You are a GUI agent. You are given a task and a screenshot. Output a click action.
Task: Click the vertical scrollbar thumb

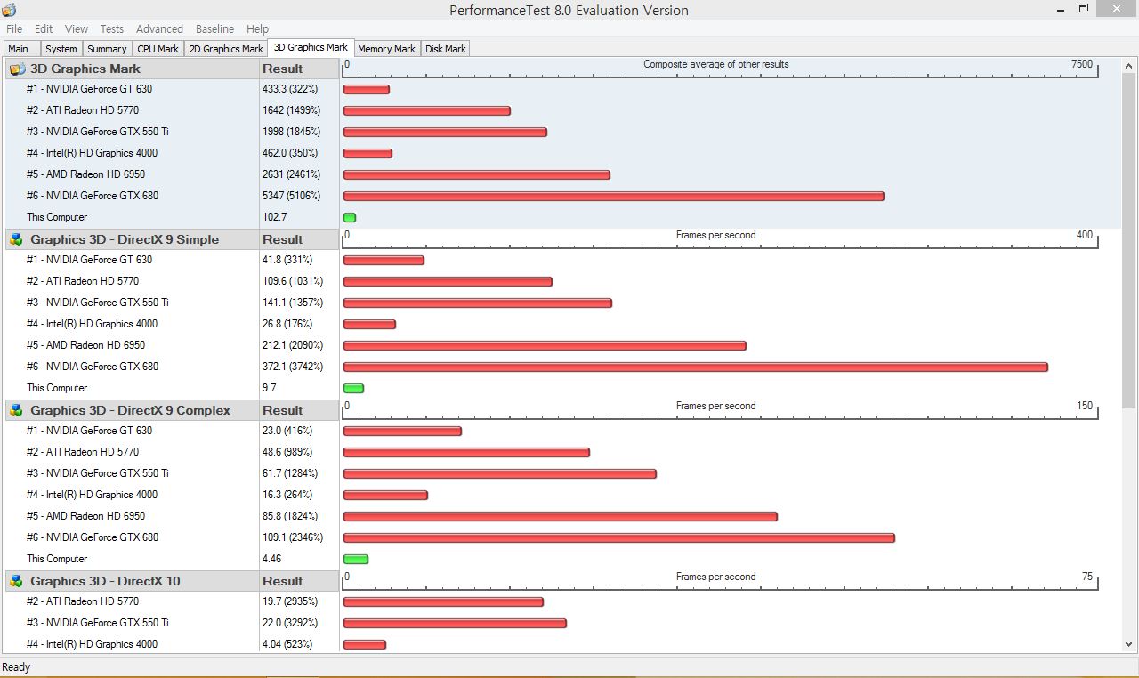coord(1129,242)
